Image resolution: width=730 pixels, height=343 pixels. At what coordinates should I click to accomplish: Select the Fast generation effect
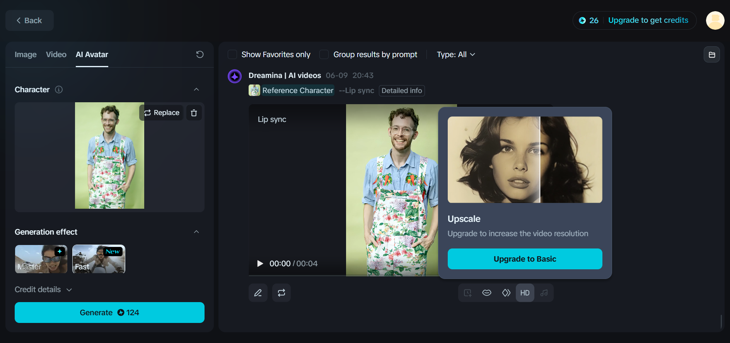[x=99, y=259]
